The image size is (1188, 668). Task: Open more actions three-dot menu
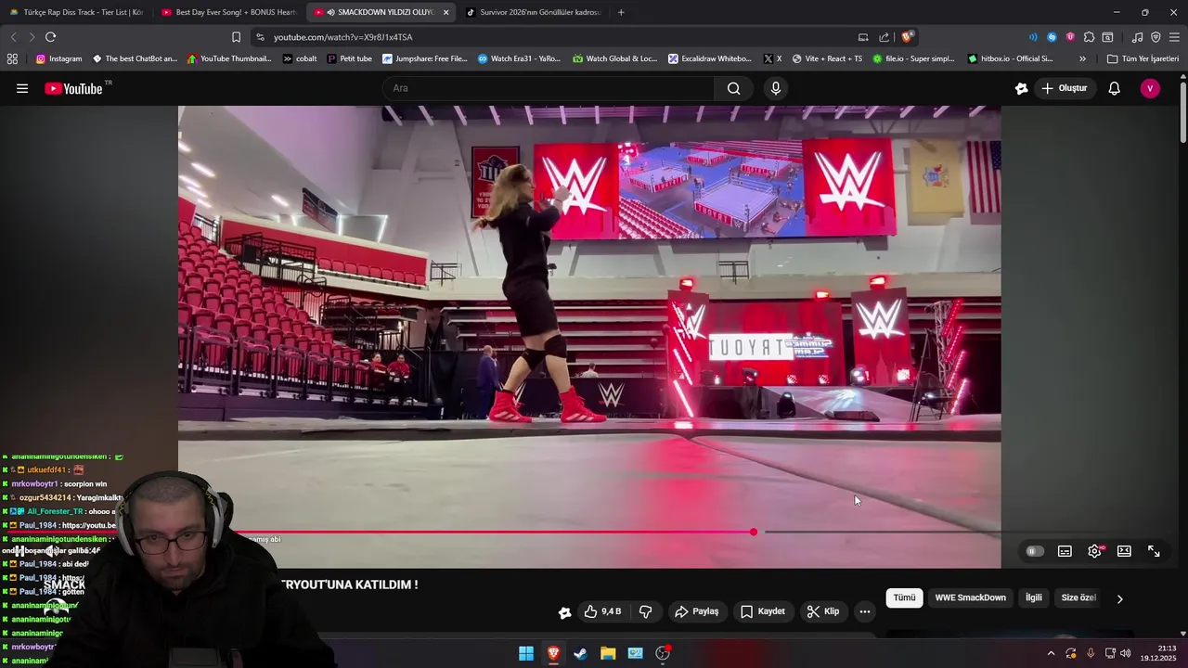[865, 611]
